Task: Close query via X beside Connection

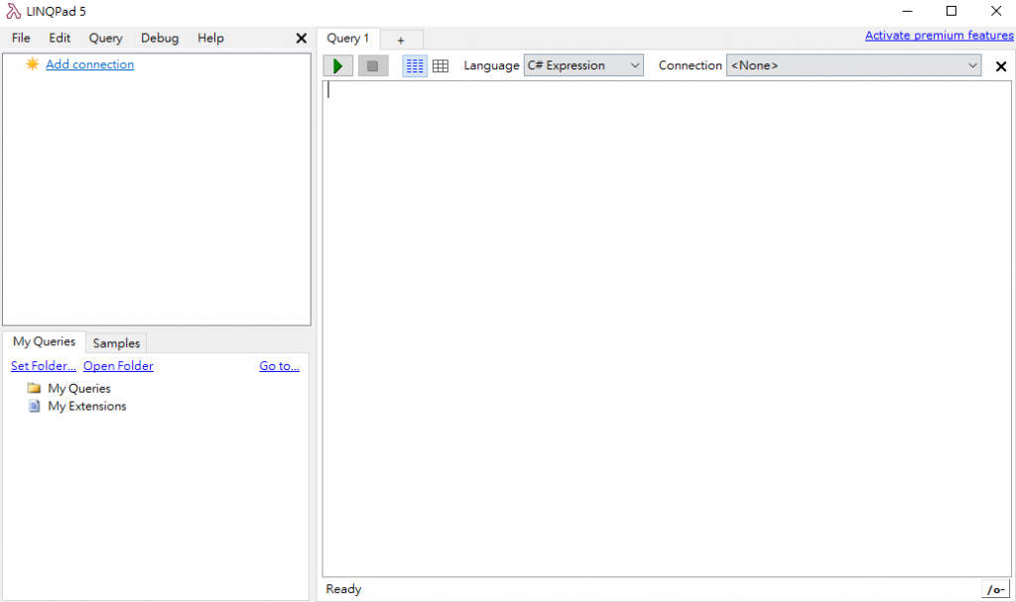Action: tap(1000, 66)
